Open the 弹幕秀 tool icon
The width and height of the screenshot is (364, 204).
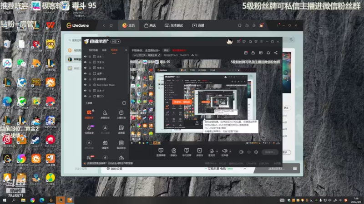[x=105, y=145]
